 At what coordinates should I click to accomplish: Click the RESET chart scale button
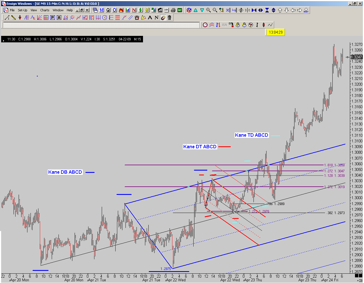[x=306, y=10]
